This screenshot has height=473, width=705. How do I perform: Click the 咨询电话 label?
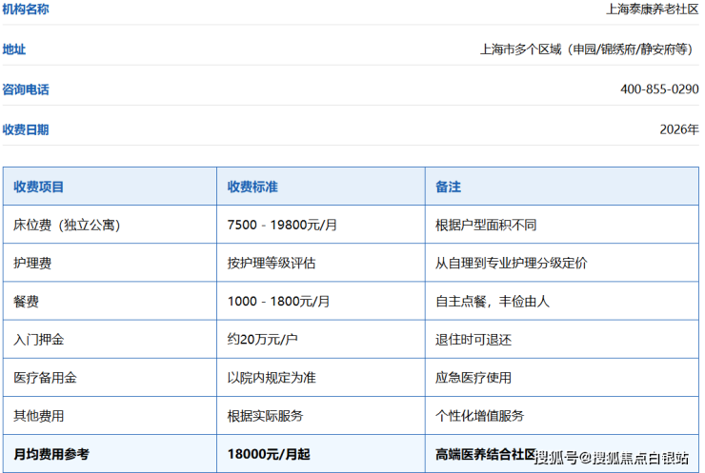26,89
